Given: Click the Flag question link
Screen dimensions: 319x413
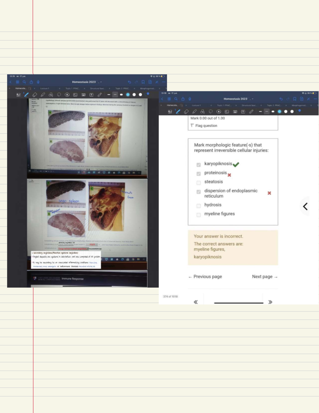Looking at the screenshot, I should click(206, 126).
